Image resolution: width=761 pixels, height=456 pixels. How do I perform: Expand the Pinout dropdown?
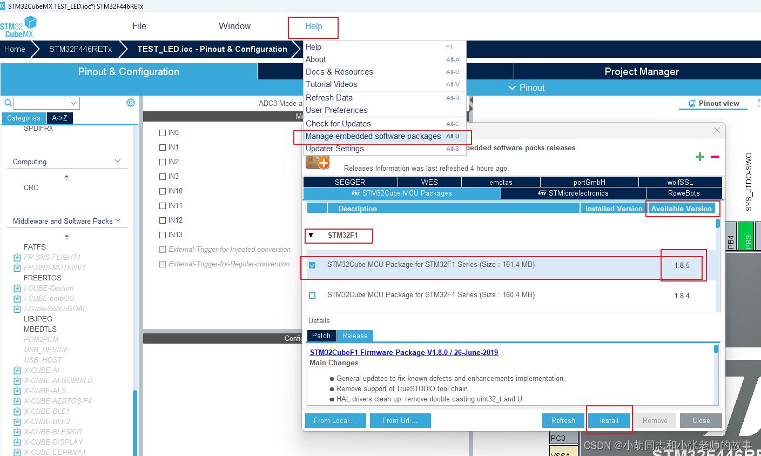512,88
